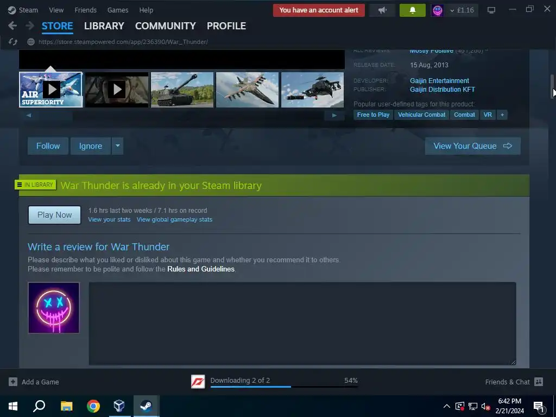The width and height of the screenshot is (556, 417).
Task: Open the profile avatar in the header
Action: coord(437,10)
